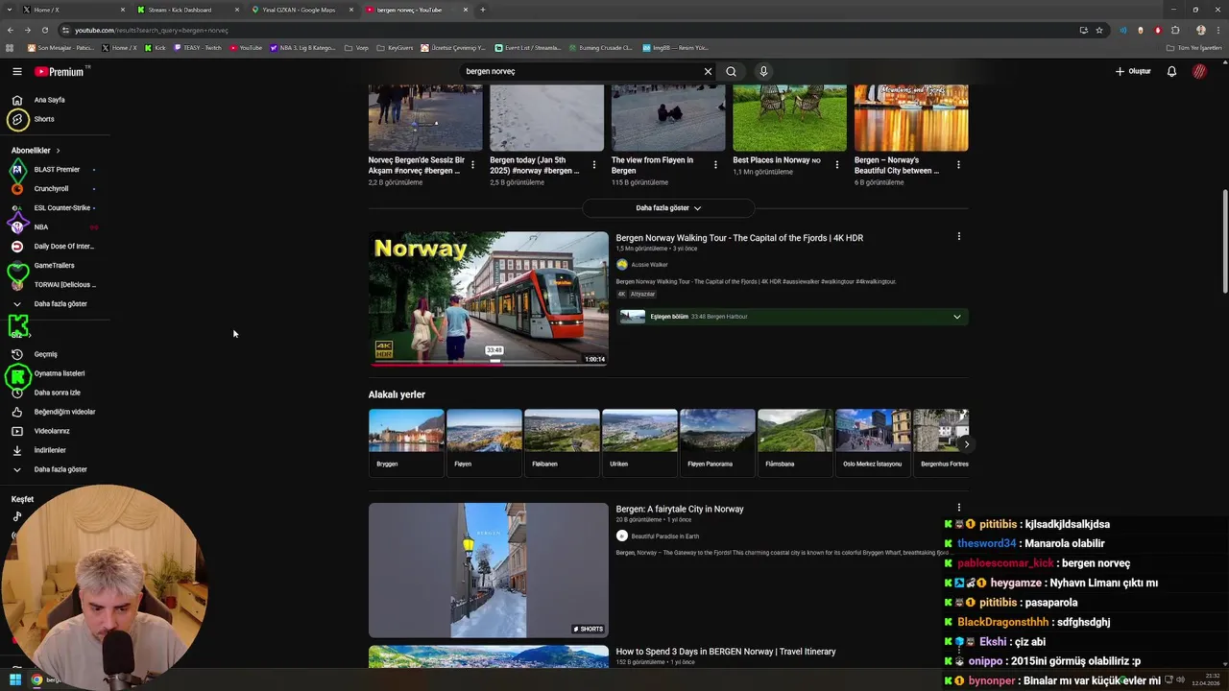Expand Daha fazla göster under shorts shelf
Viewport: 1229px width, 691px height.
click(x=668, y=208)
